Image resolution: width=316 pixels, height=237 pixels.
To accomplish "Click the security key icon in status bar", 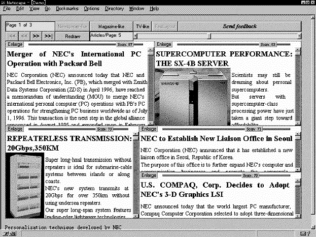I will click(6, 233).
